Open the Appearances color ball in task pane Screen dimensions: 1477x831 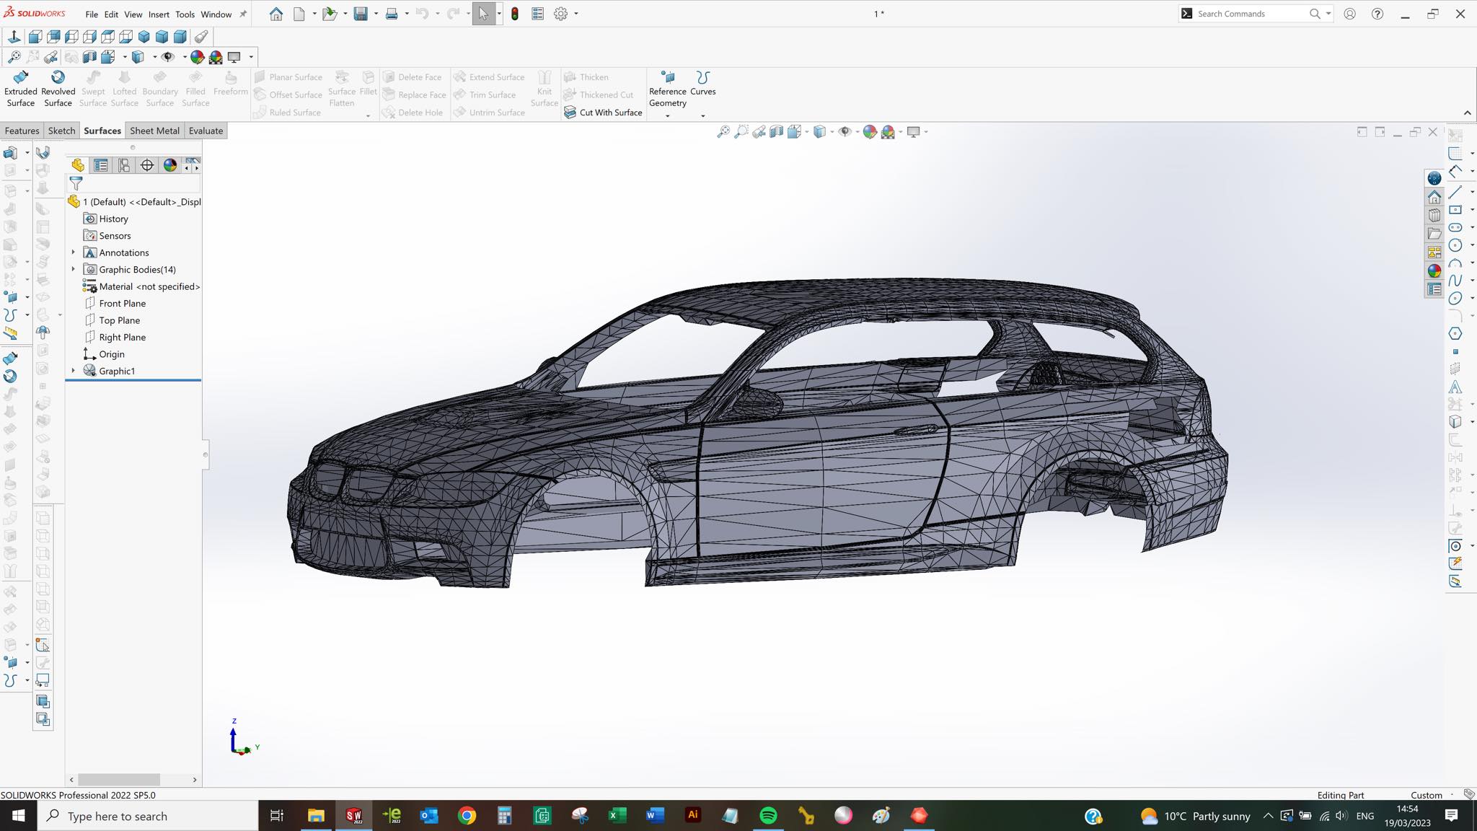tap(1434, 271)
